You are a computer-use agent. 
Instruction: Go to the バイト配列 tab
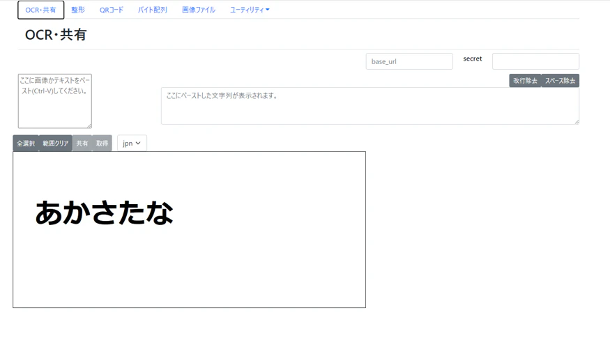153,10
